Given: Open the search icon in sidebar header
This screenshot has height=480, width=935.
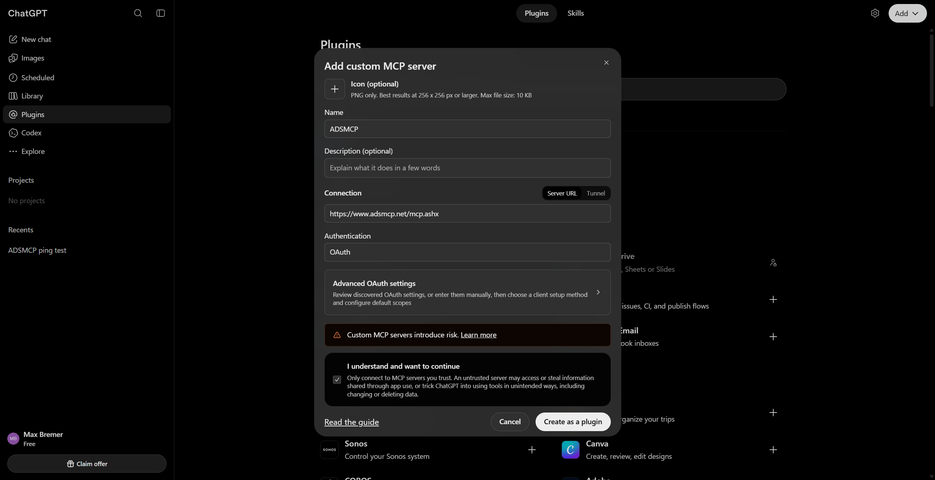Looking at the screenshot, I should tap(138, 13).
